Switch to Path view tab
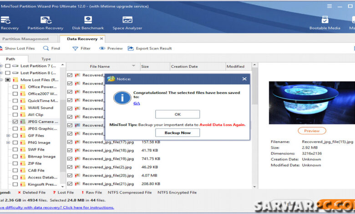This screenshot has height=214, width=355. click(10, 59)
